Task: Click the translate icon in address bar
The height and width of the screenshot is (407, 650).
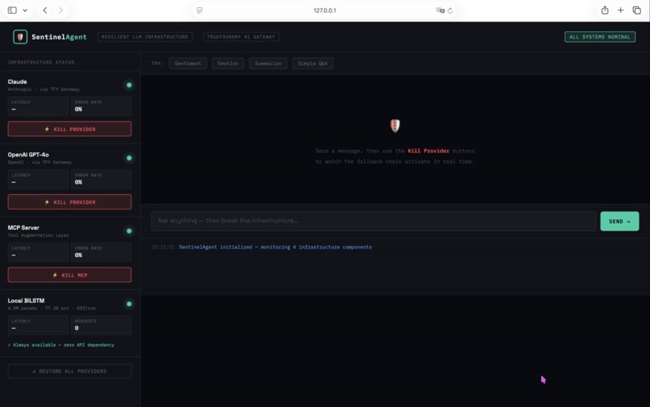Action: tap(440, 10)
